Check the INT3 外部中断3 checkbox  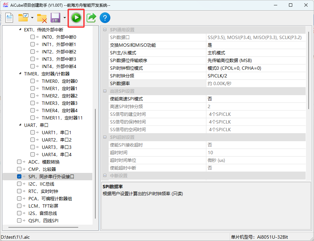[32, 59]
